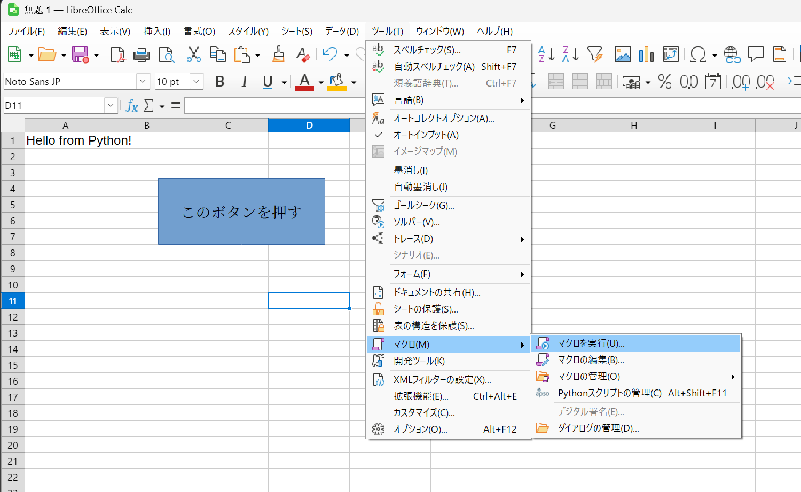Select マクロを実行 from submenu
The width and height of the screenshot is (801, 492).
pyautogui.click(x=591, y=343)
